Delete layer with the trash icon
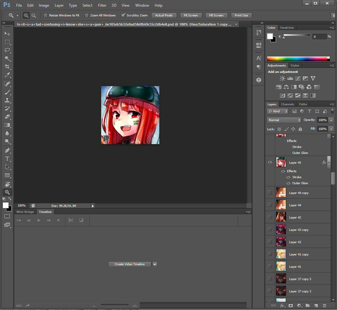 click(325, 306)
